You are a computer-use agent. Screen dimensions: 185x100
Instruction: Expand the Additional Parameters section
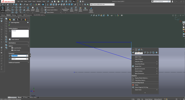click(x=28, y=62)
